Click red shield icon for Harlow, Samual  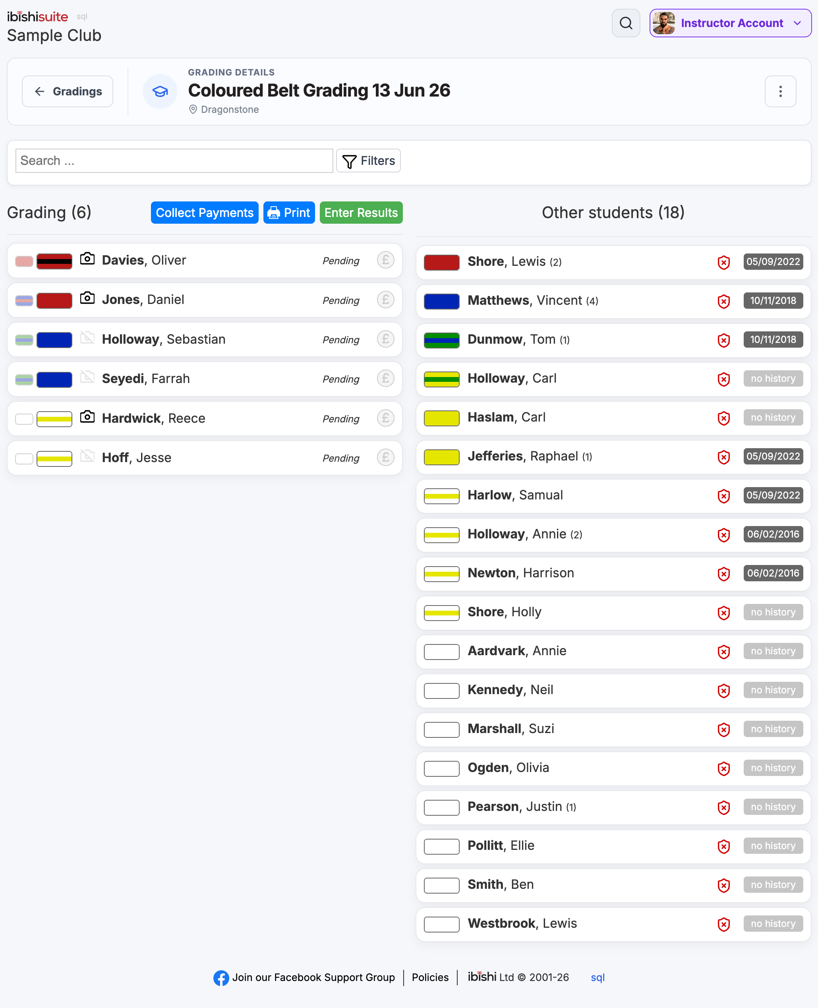724,496
